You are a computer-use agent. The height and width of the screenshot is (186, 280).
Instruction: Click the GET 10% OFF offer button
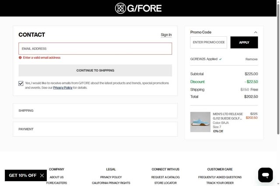click(22, 175)
